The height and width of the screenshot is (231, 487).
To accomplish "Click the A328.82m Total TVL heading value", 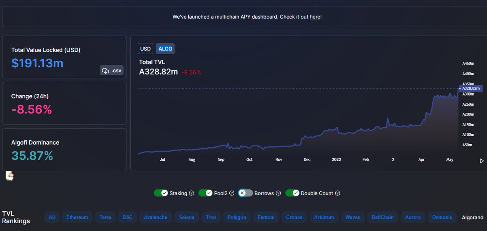I will coord(158,72).
